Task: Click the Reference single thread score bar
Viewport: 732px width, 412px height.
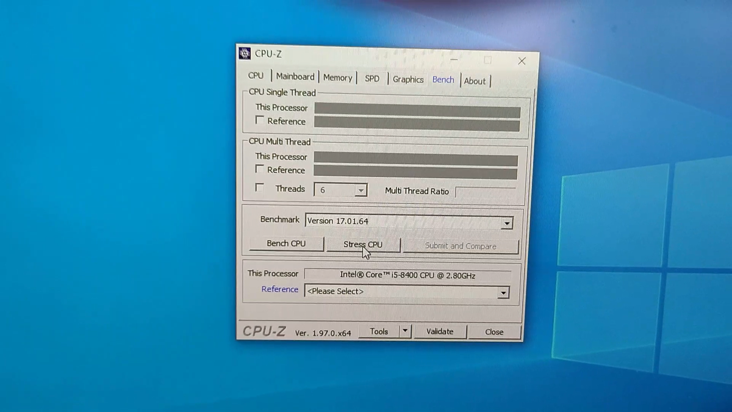Action: tap(417, 124)
